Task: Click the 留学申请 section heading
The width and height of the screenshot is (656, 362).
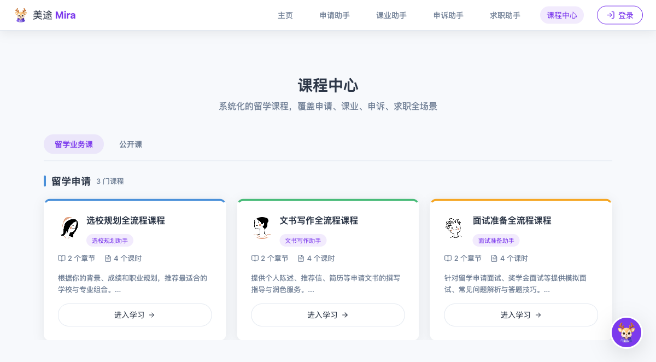Action: tap(71, 182)
